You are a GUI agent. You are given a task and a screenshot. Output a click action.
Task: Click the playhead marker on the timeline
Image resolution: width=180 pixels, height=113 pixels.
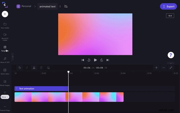pyautogui.click(x=68, y=72)
